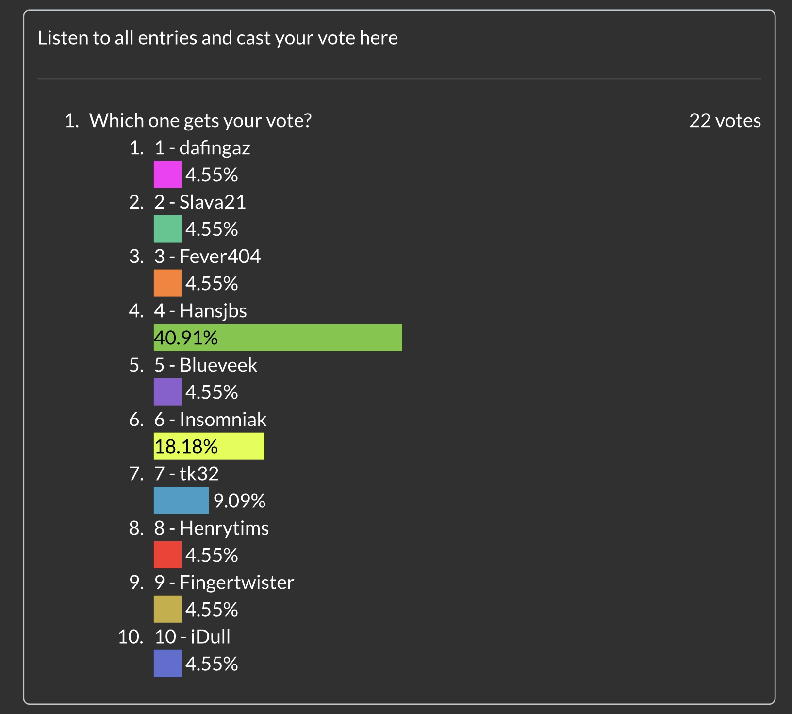
Task: Click the khaki bar for Fingertwister
Action: point(167,609)
